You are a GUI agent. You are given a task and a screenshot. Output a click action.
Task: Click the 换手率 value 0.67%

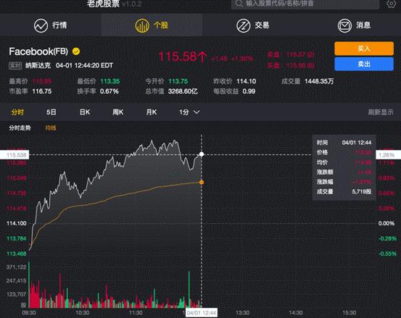[109, 91]
